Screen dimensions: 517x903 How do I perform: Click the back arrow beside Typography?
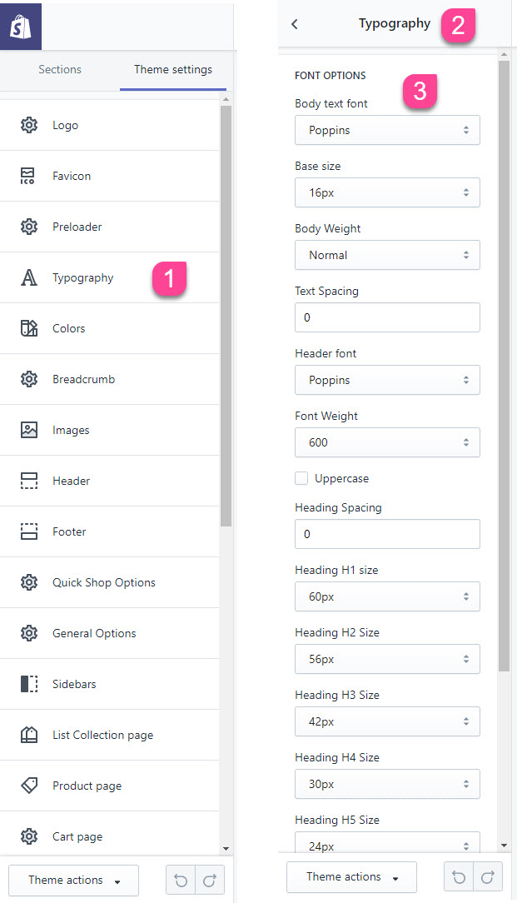[294, 23]
